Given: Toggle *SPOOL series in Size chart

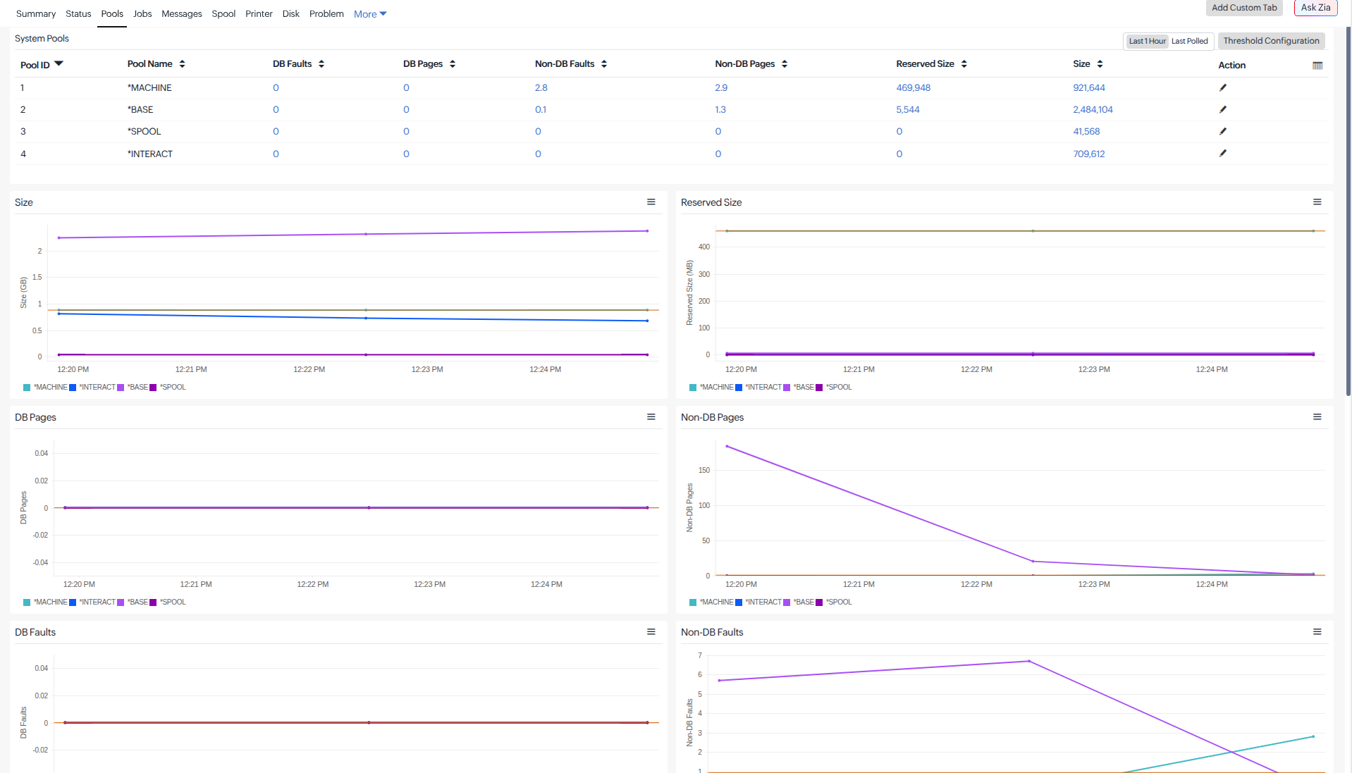Looking at the screenshot, I should pyautogui.click(x=168, y=387).
